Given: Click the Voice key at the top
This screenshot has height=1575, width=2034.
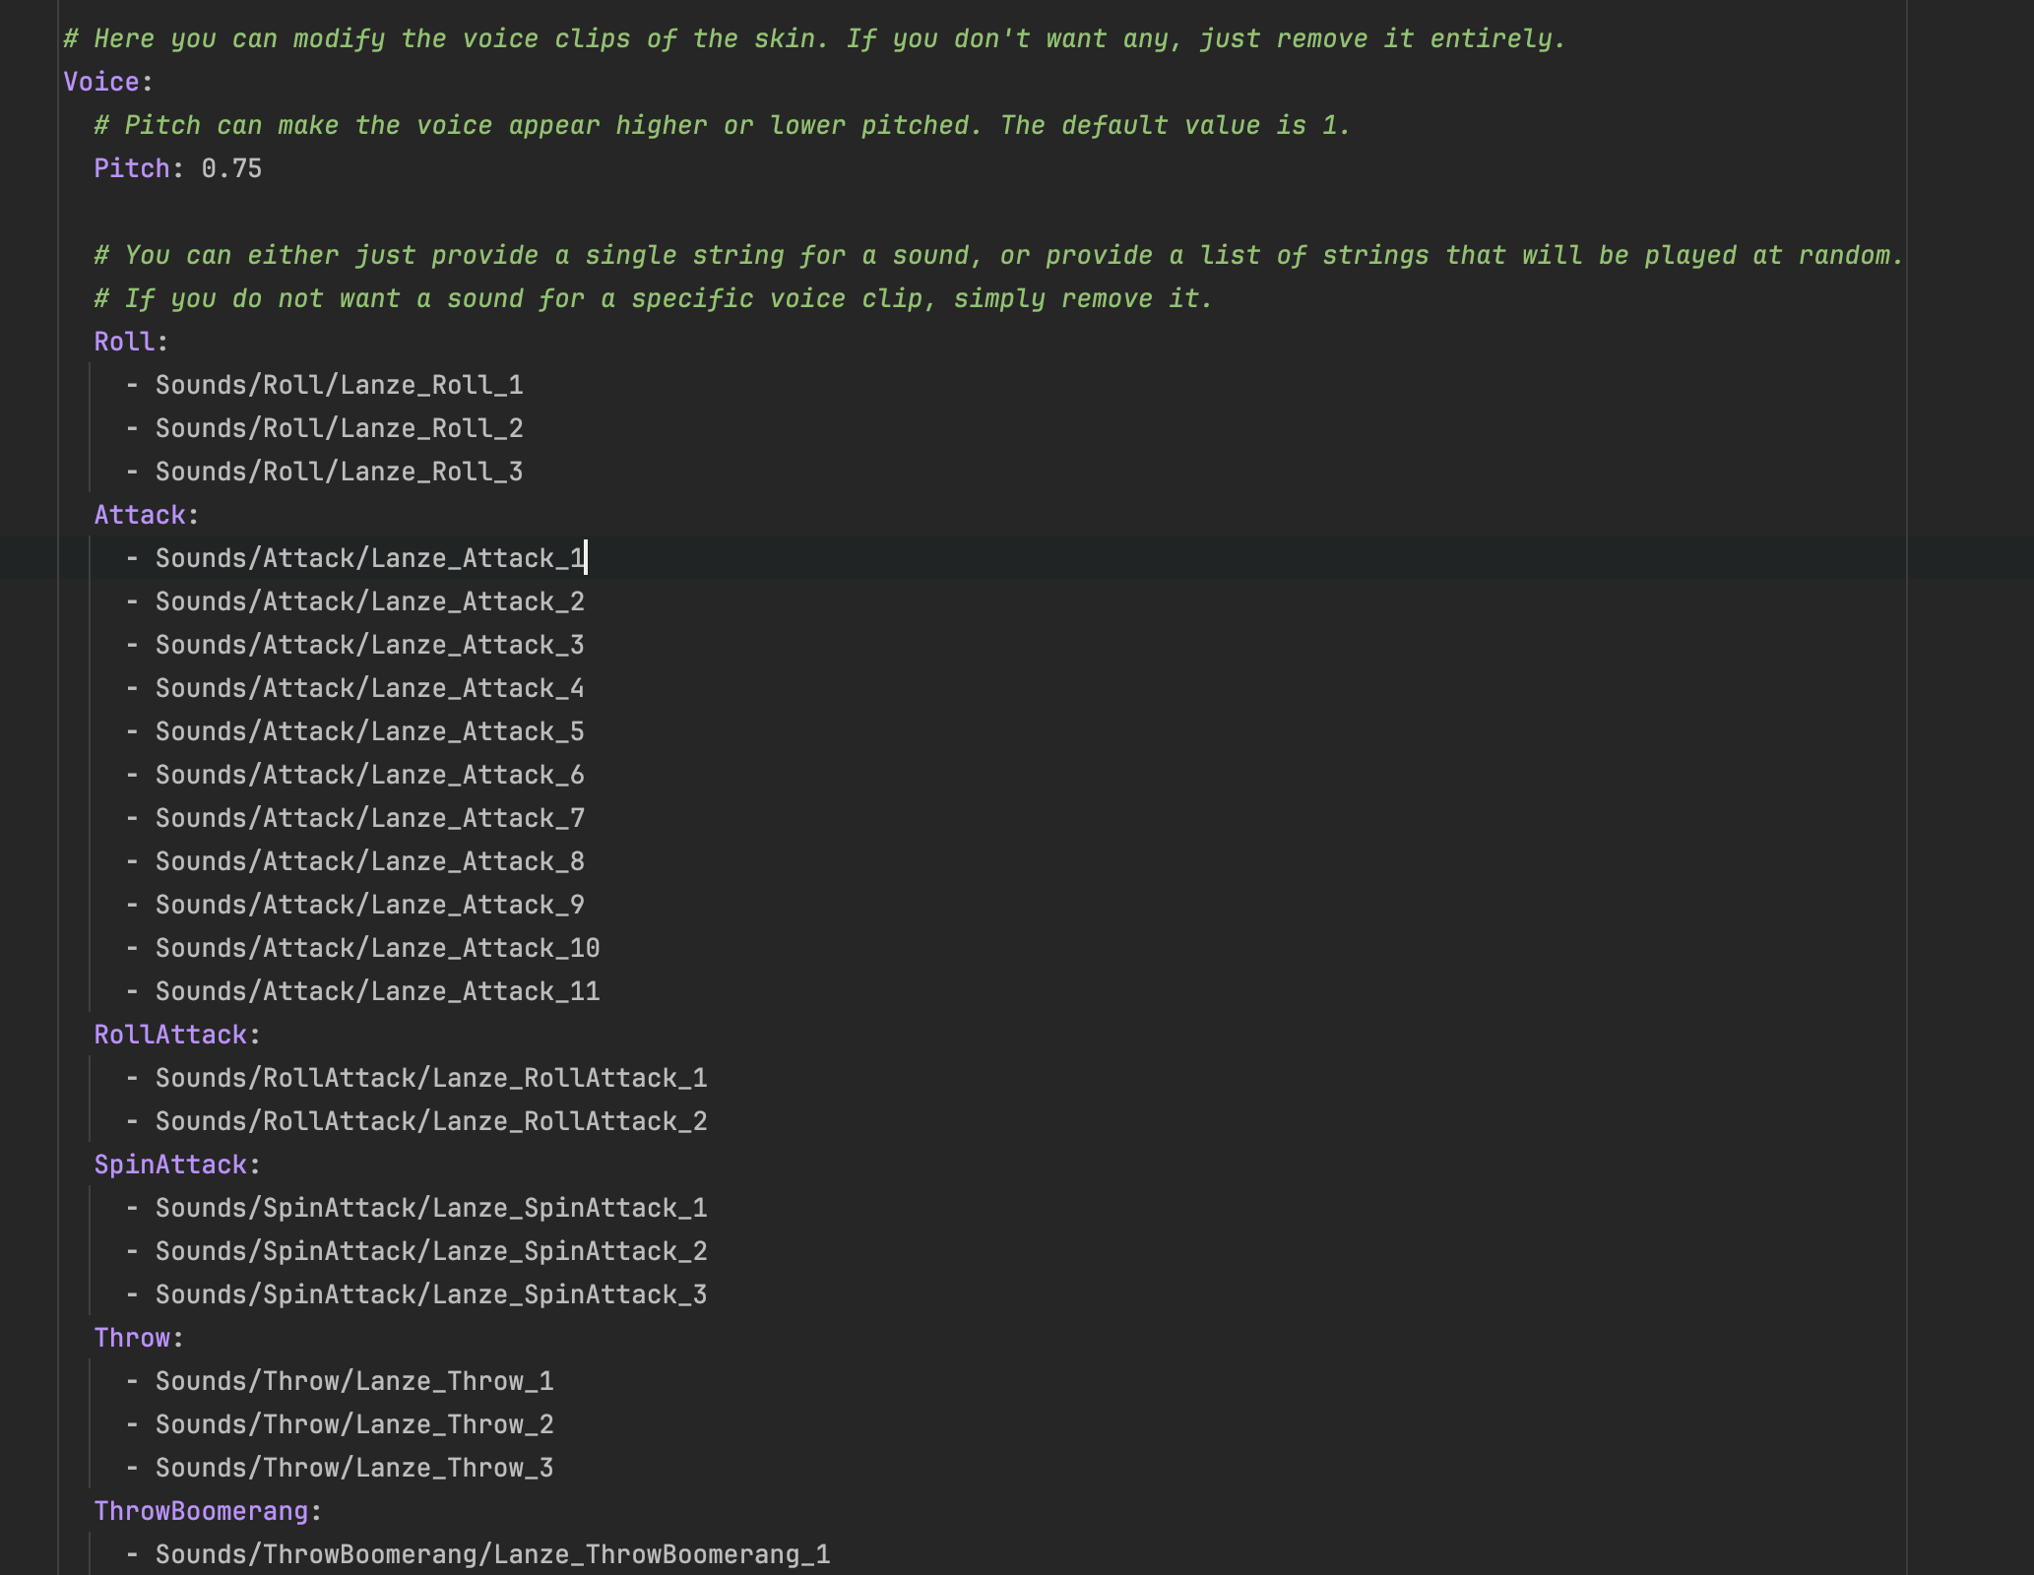Looking at the screenshot, I should coord(101,82).
